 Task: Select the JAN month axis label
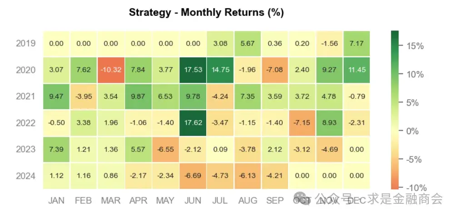pyautogui.click(x=56, y=201)
